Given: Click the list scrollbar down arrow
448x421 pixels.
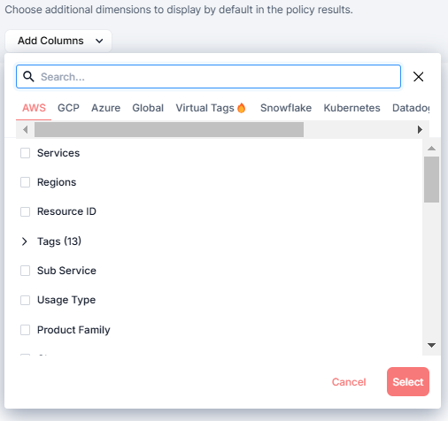Looking at the screenshot, I should click(x=431, y=345).
